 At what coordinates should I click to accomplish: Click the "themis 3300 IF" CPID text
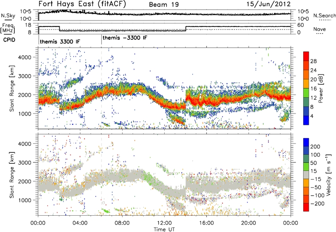(60, 41)
